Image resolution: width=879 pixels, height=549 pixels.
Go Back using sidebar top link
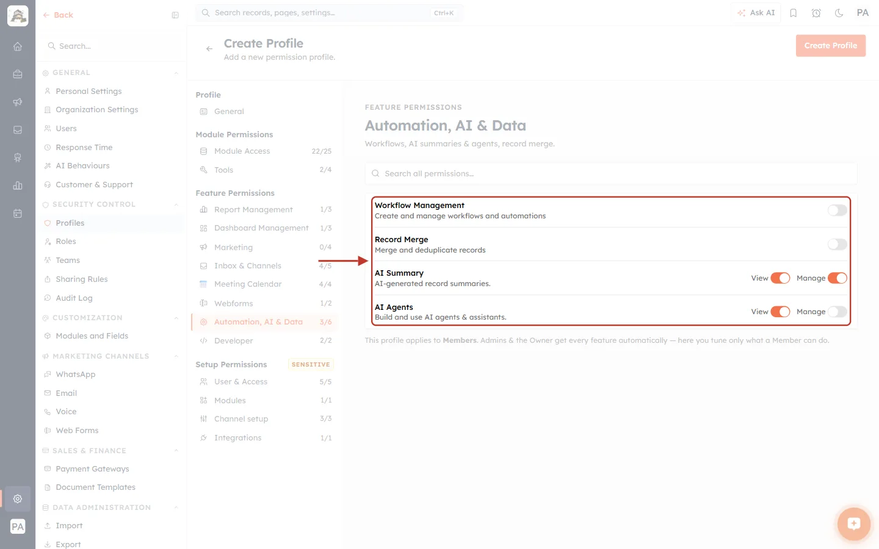[58, 15]
